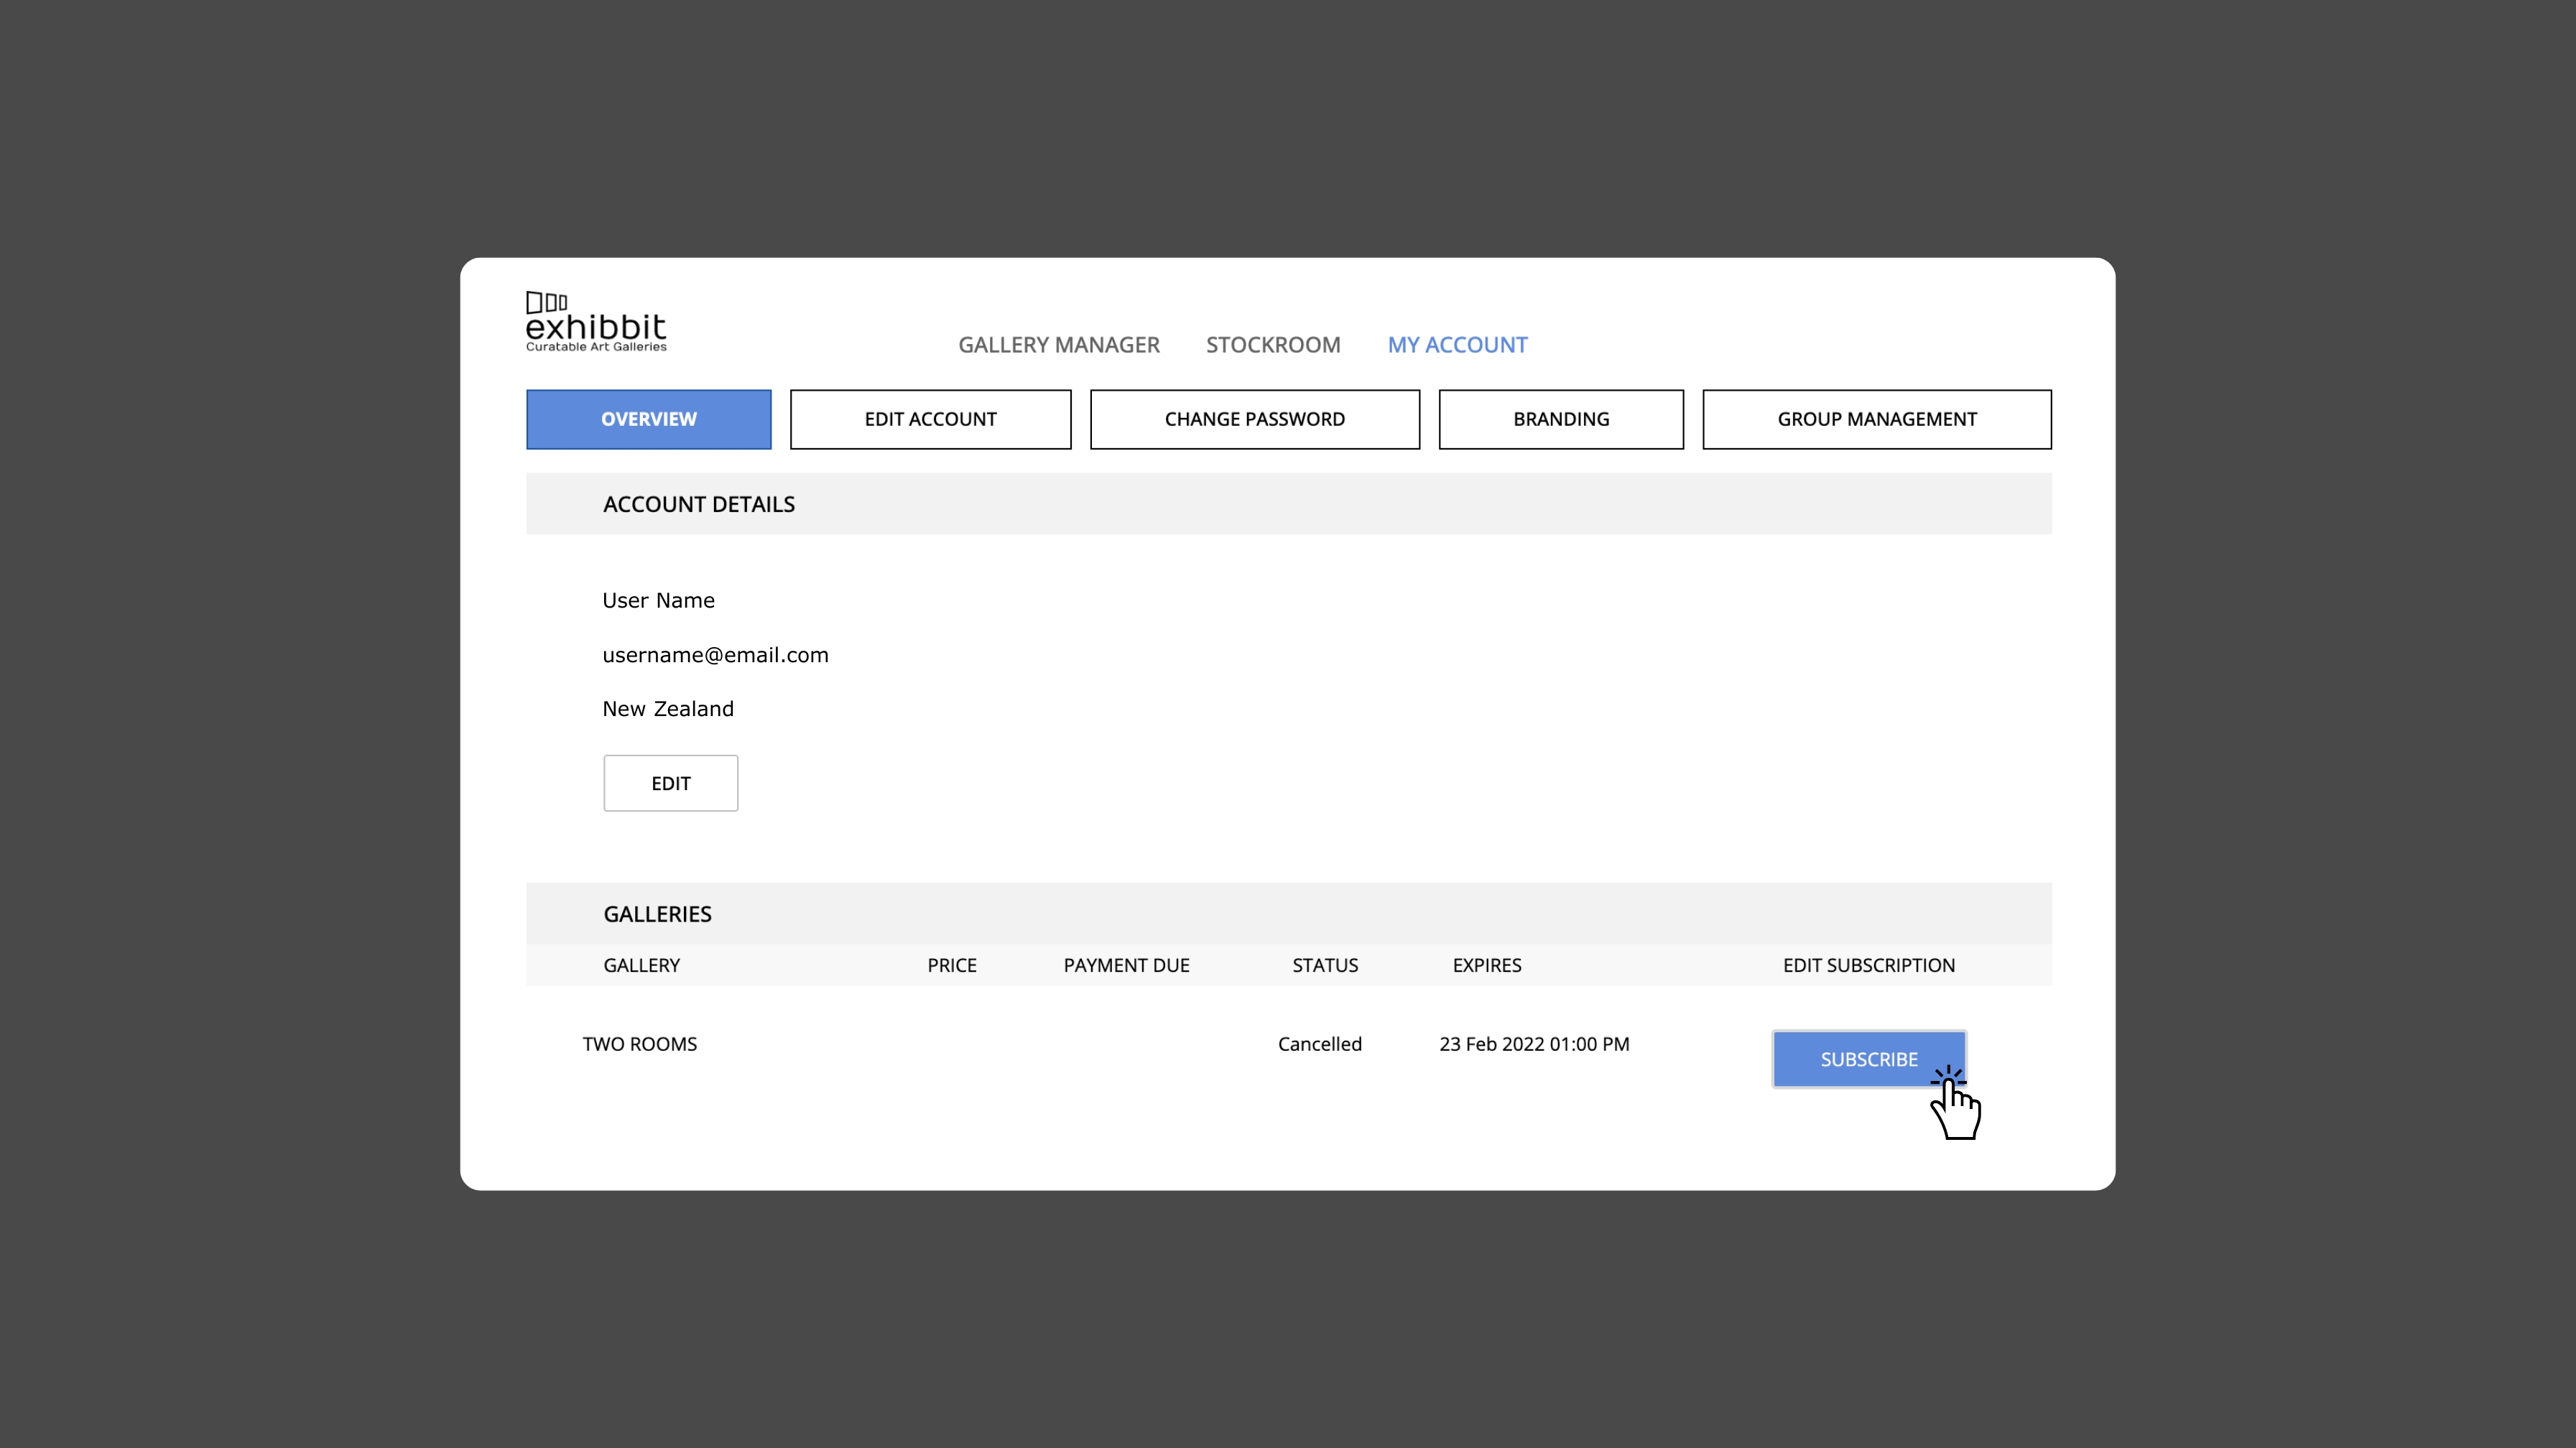The image size is (2576, 1448).
Task: Click the PAYMENT DUE column header
Action: click(x=1126, y=965)
